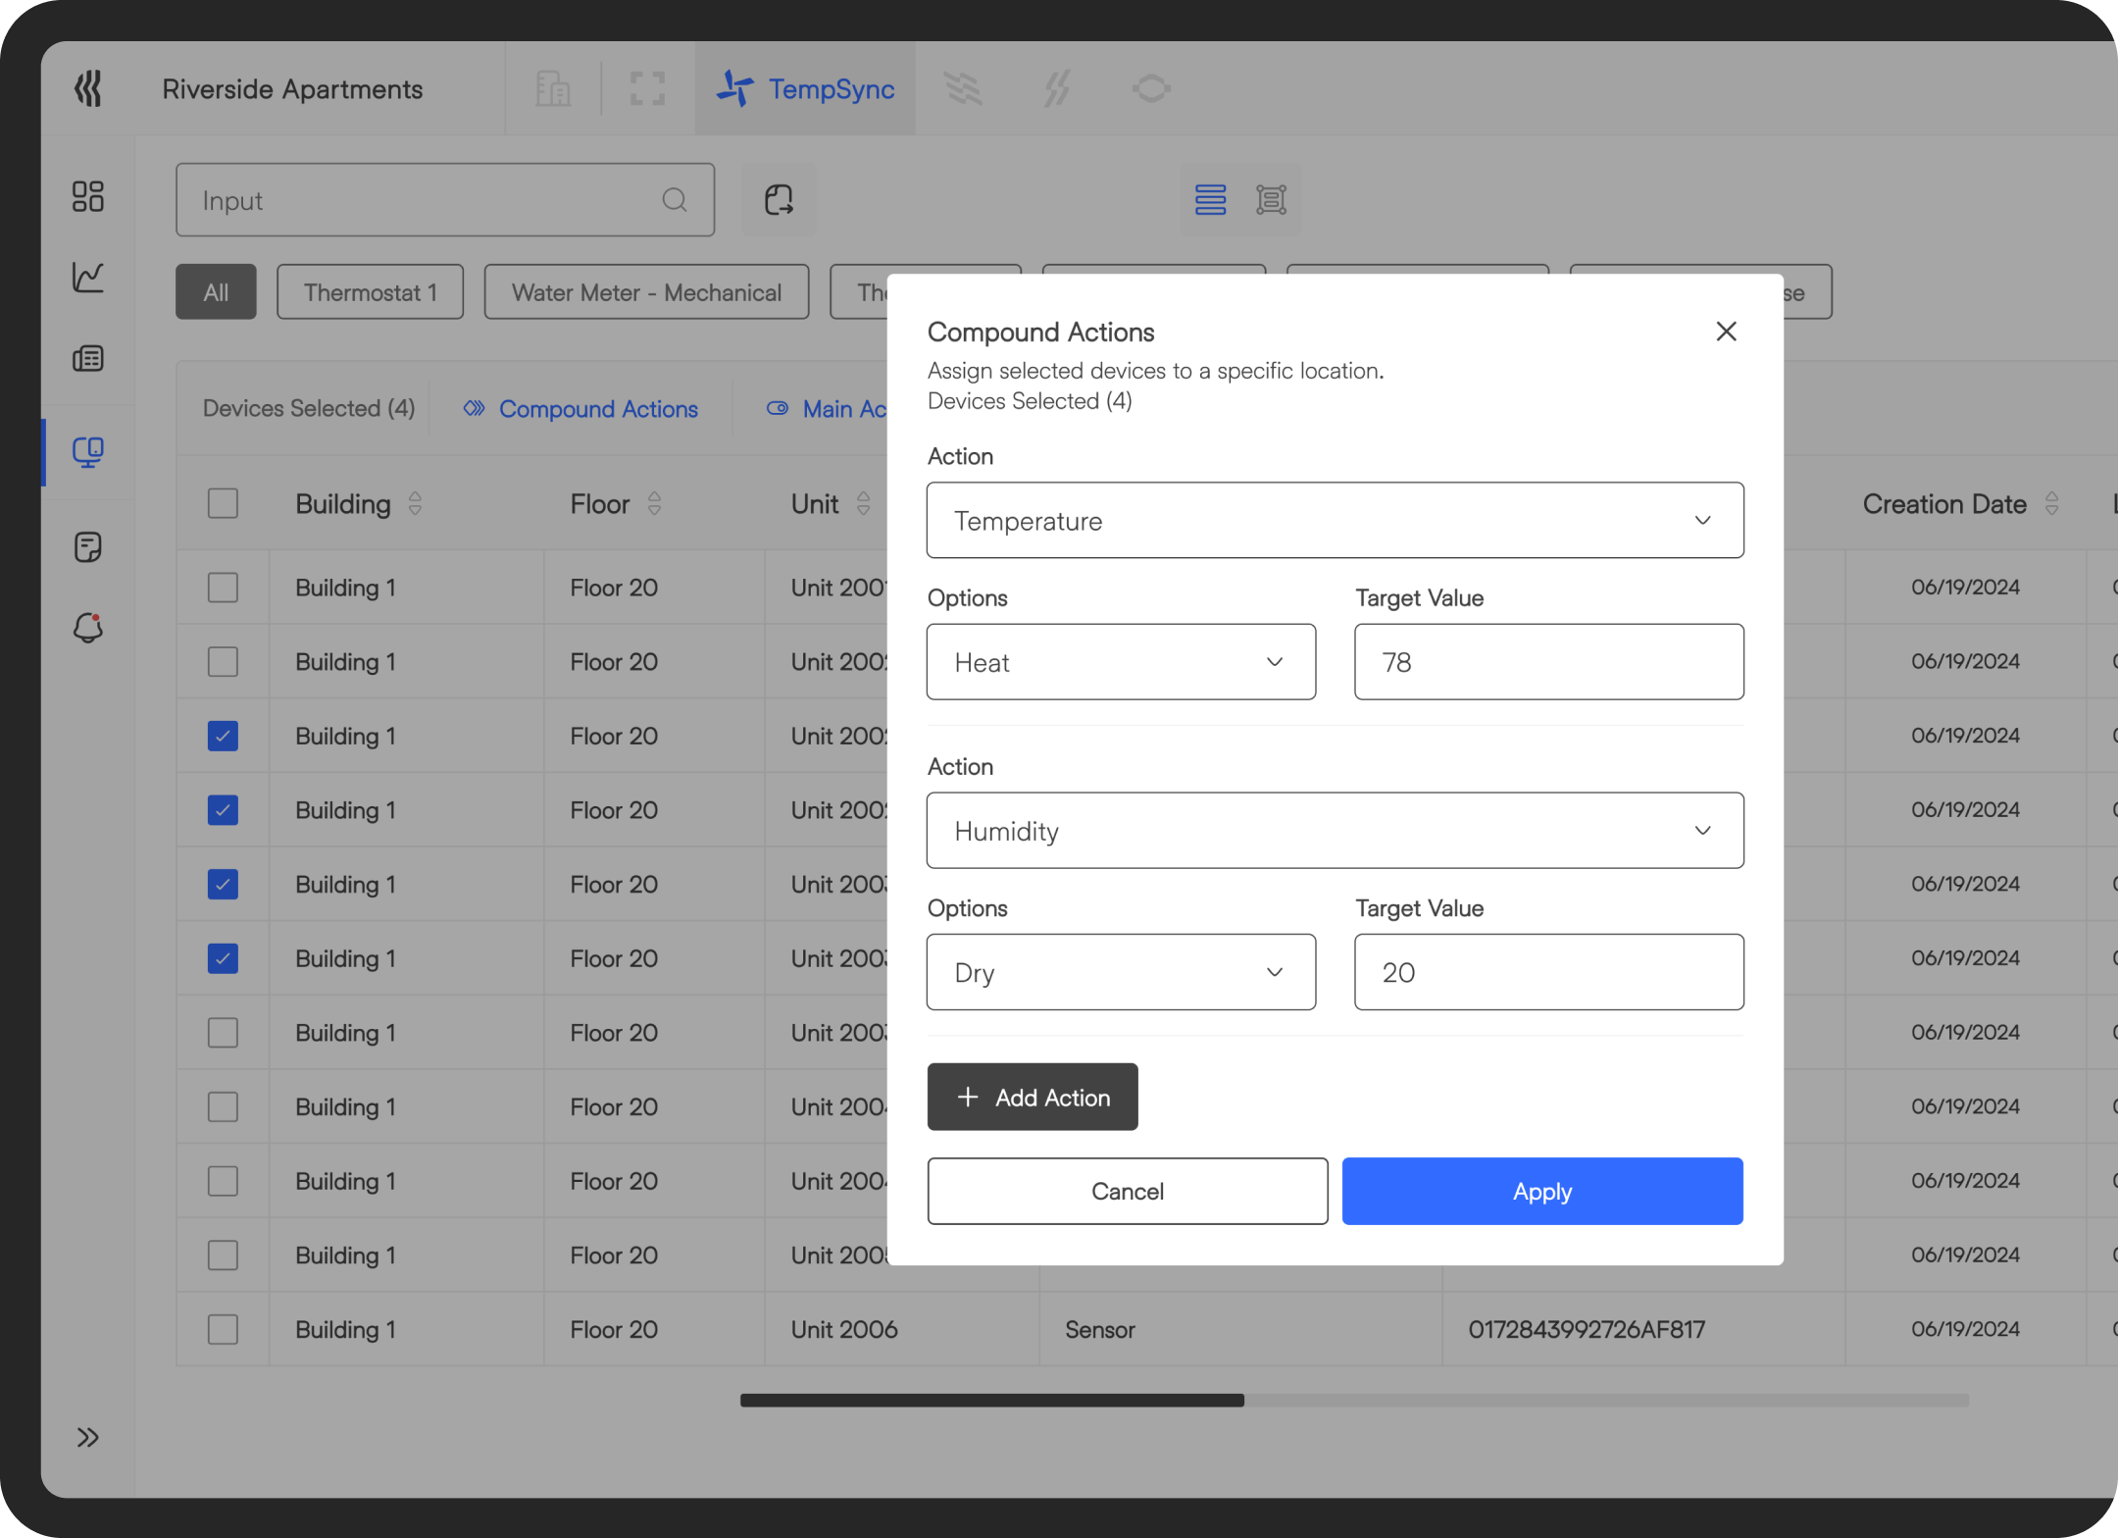Image resolution: width=2118 pixels, height=1538 pixels.
Task: Click the notifications bell icon in sidebar
Action: point(87,628)
